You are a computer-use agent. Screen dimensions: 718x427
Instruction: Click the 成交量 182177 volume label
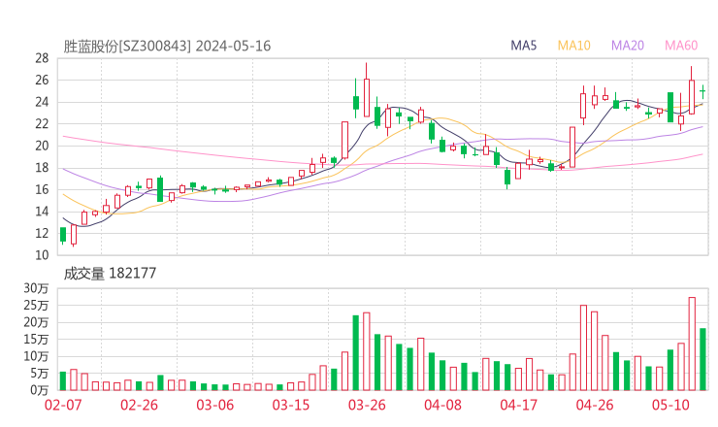coord(110,274)
